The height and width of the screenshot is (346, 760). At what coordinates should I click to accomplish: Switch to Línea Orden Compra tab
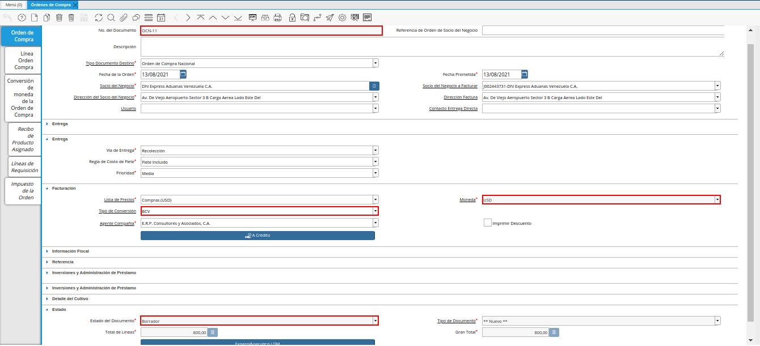pos(23,60)
